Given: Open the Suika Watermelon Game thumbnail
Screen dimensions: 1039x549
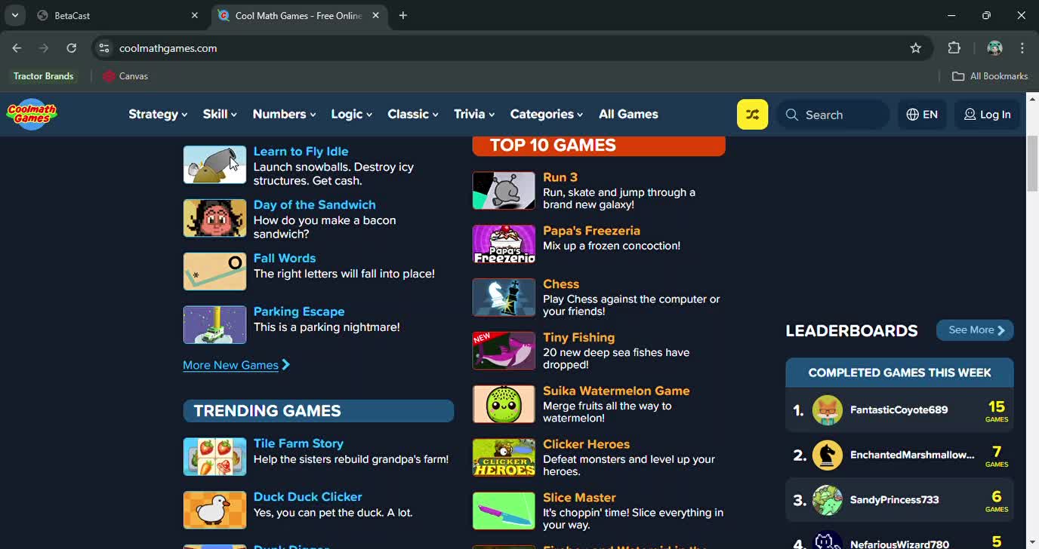Looking at the screenshot, I should coord(504,403).
